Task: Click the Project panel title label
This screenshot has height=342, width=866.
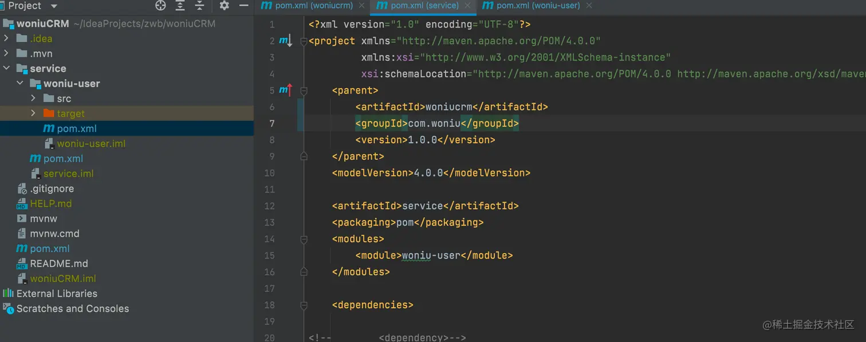Action: pos(25,6)
